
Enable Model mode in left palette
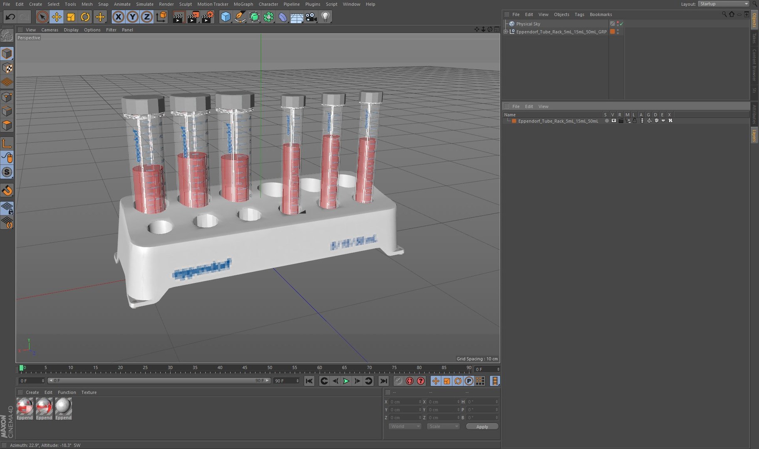(7, 54)
